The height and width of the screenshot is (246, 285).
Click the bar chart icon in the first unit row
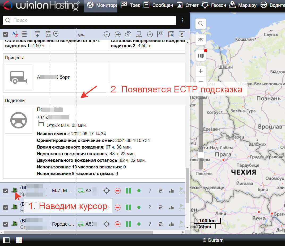[x=171, y=191]
